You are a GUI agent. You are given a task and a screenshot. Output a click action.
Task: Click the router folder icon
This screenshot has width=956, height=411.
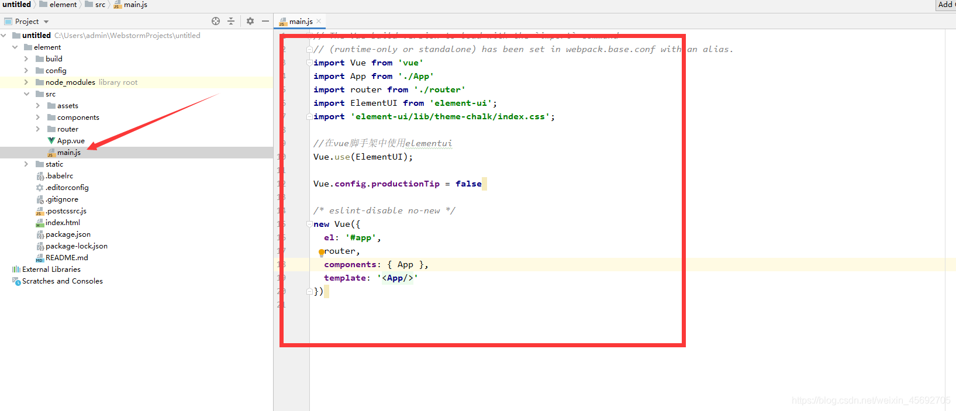(x=51, y=129)
